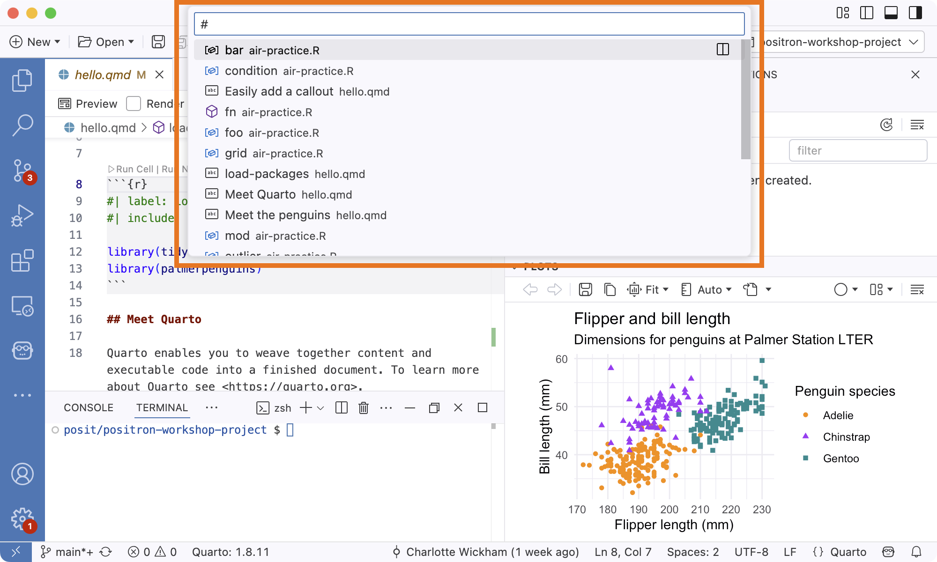Viewport: 937px width, 562px height.
Task: Close the hello.qmd tab
Action: (159, 74)
